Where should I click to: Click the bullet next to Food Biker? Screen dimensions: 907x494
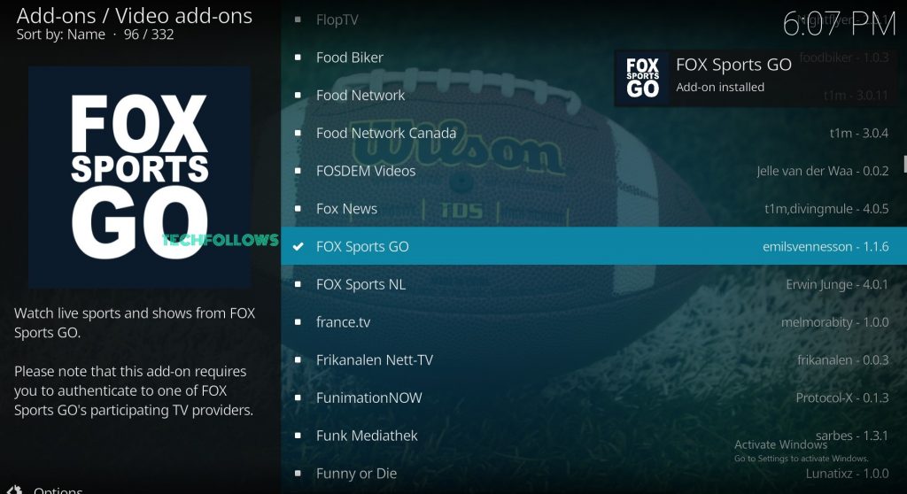tap(298, 58)
